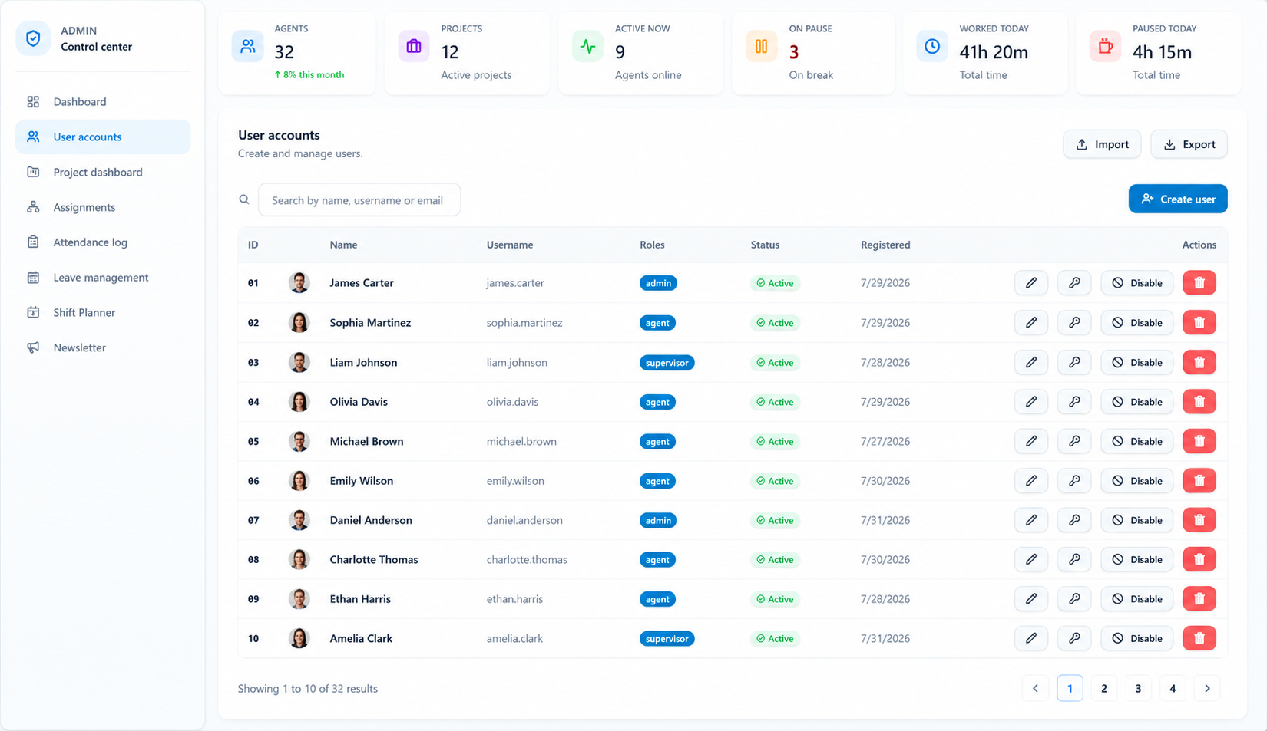Click the Worked Today clock icon
The image size is (1267, 731).
931,47
